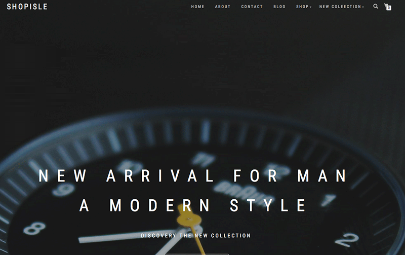Click the outlined button below the subtitle

point(196,254)
